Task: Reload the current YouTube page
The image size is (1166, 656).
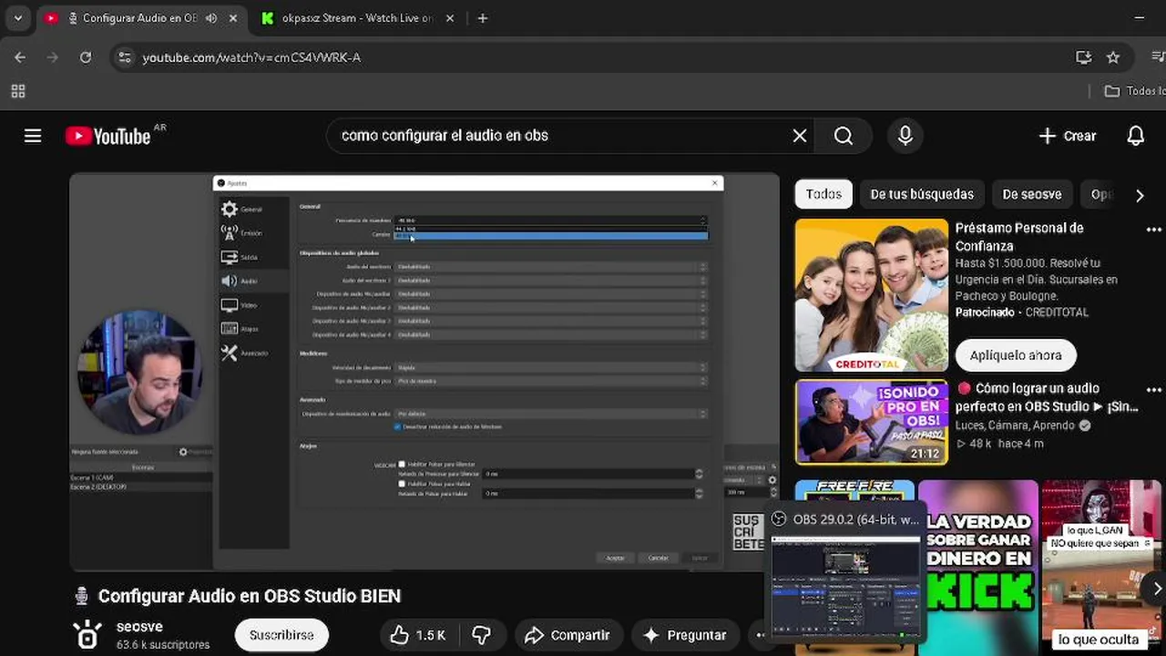Action: [x=85, y=56]
